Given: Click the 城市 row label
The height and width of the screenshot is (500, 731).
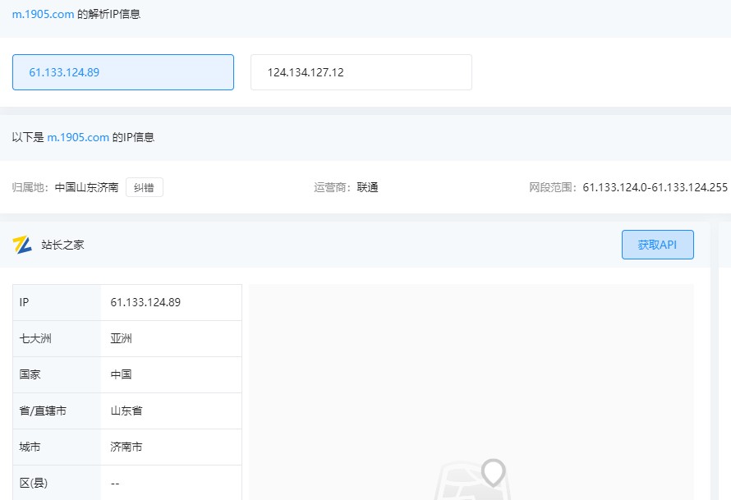Looking at the screenshot, I should [x=30, y=447].
